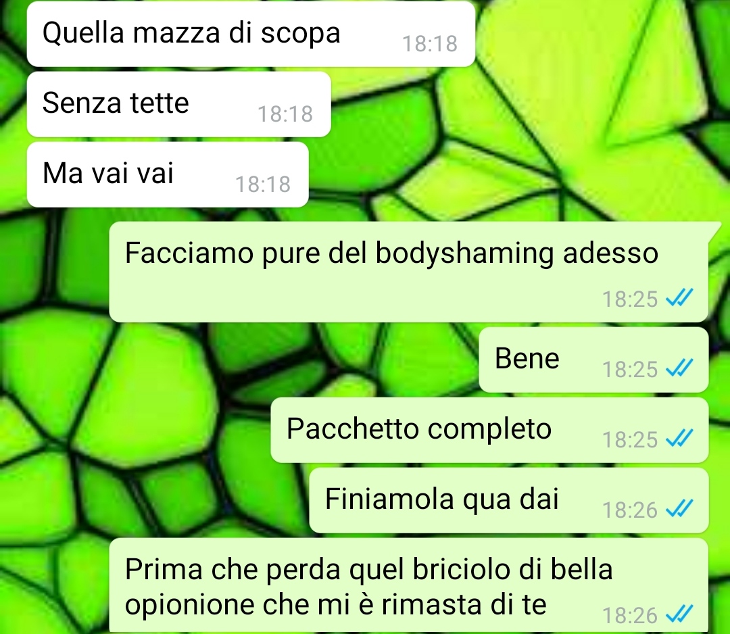The width and height of the screenshot is (730, 634).
Task: Select the 'Senza tette' message bubble
Action: point(178,104)
